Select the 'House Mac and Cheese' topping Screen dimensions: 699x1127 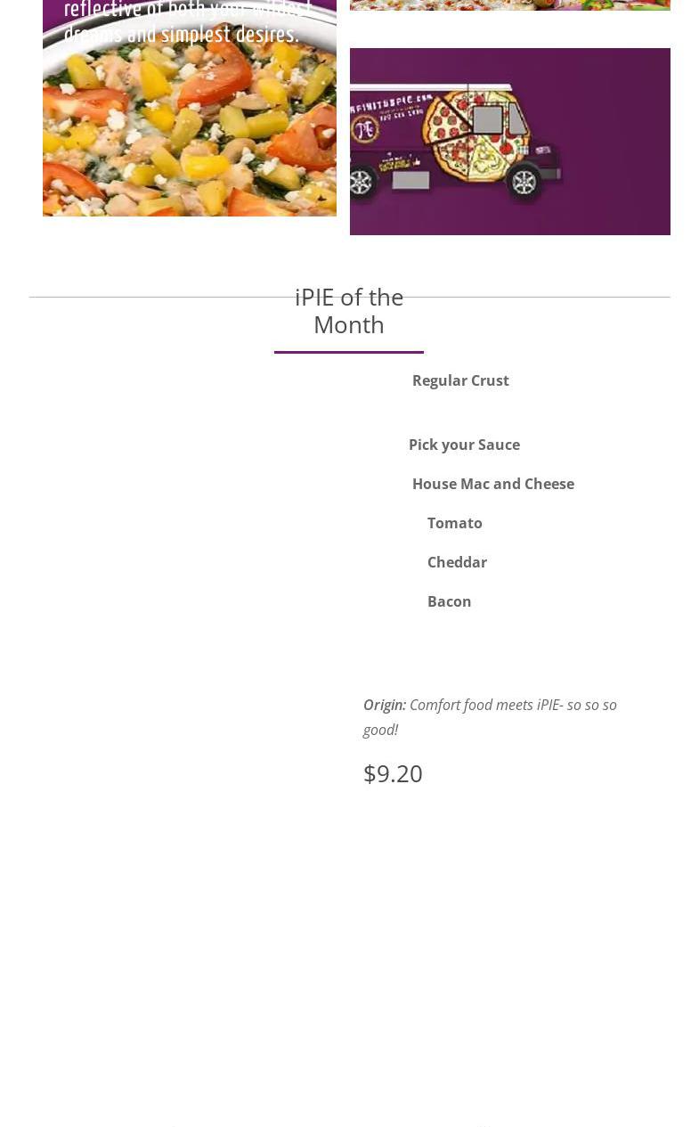492,484
